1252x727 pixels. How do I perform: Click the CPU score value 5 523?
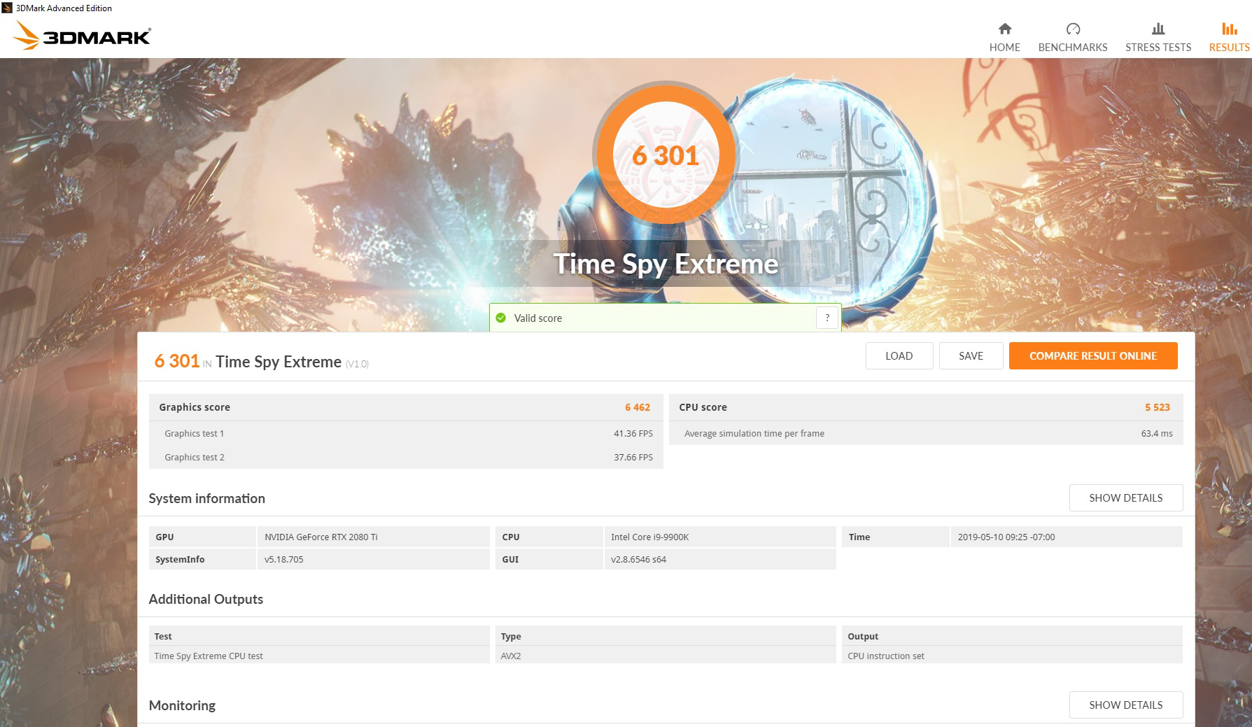click(x=1158, y=407)
